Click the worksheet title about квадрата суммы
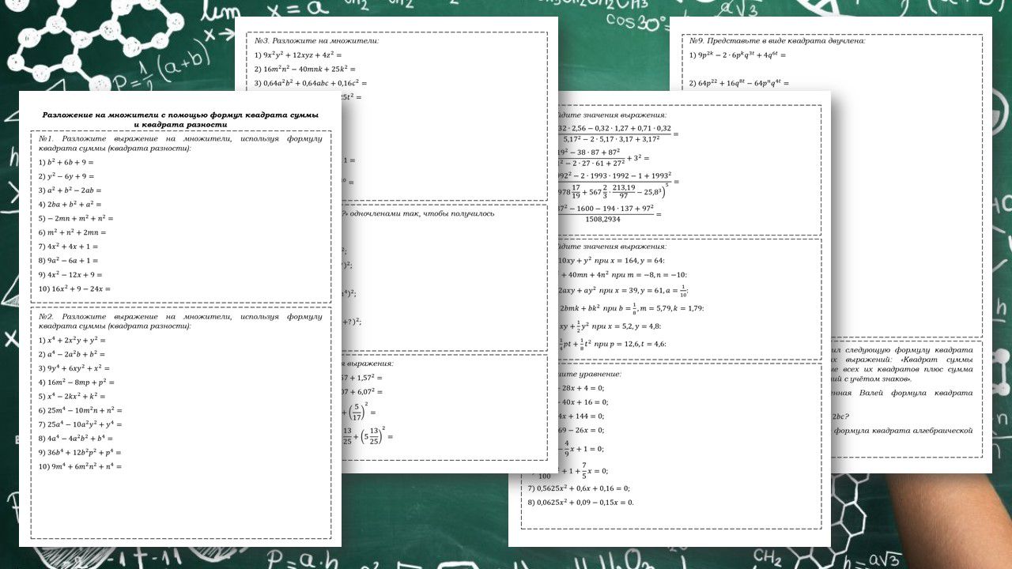The width and height of the screenshot is (1012, 569). (x=180, y=119)
